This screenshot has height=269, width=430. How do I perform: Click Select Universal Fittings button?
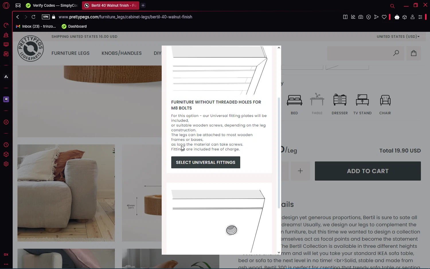[206, 162]
